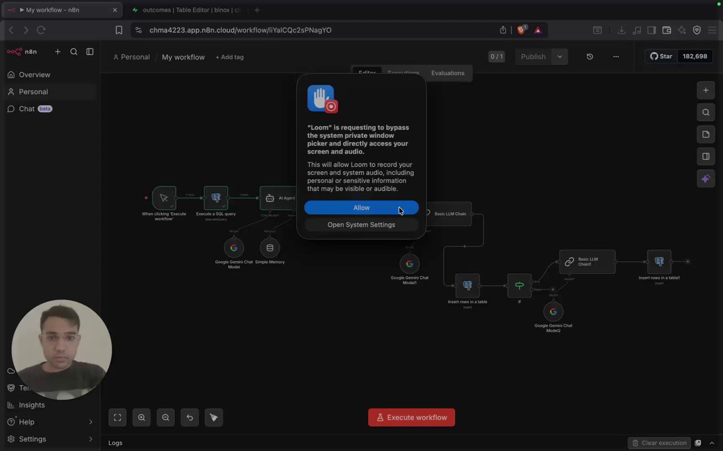Click the 182,698 star count
This screenshot has height=451, width=723.
695,56
